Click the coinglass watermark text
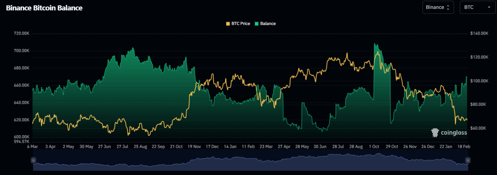The width and height of the screenshot is (497, 175). click(x=454, y=133)
